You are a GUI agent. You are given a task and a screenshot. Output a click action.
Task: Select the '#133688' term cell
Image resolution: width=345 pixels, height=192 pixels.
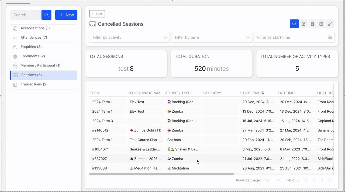click(108, 168)
